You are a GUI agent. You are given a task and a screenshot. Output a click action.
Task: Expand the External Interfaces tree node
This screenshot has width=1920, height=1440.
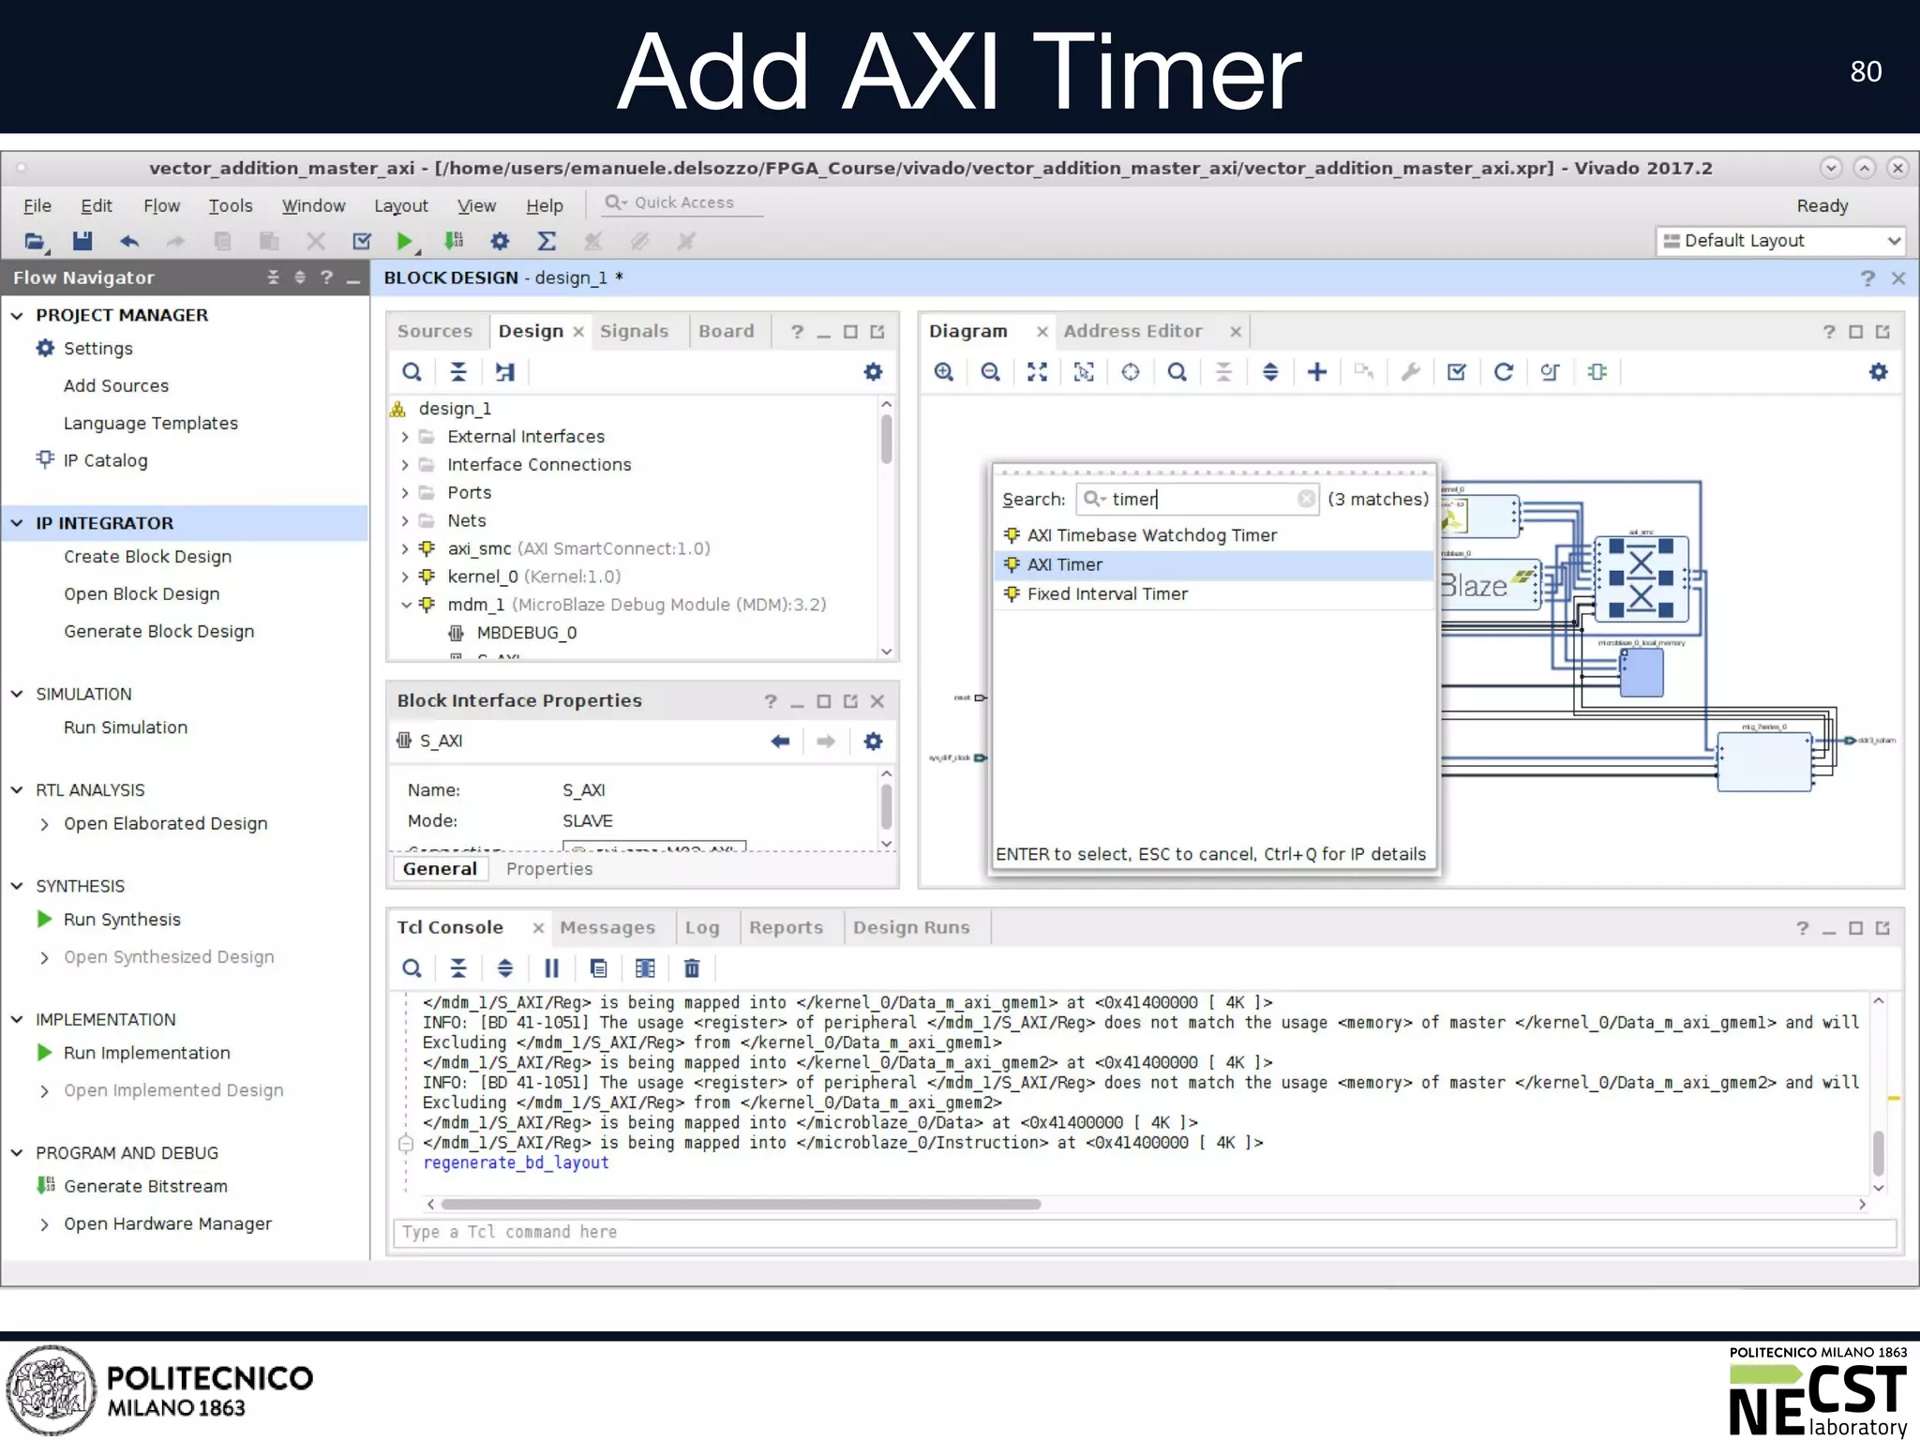tap(405, 437)
